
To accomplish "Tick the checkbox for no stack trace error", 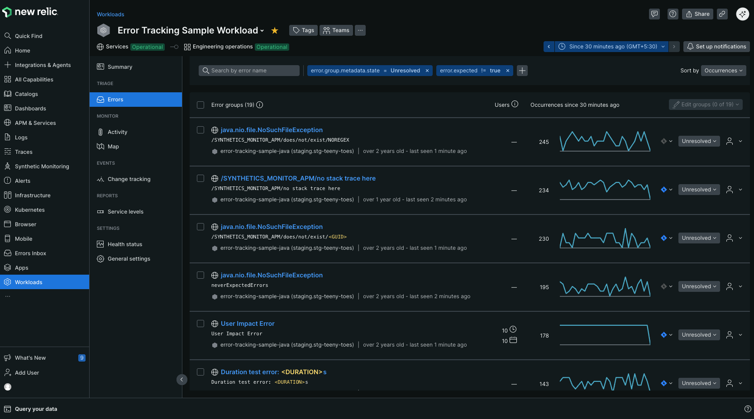I will (200, 178).
